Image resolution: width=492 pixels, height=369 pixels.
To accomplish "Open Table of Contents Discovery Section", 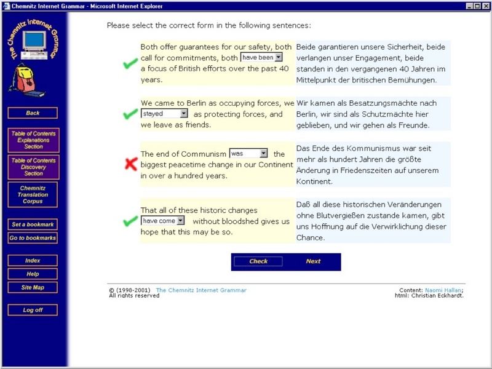I will (33, 167).
